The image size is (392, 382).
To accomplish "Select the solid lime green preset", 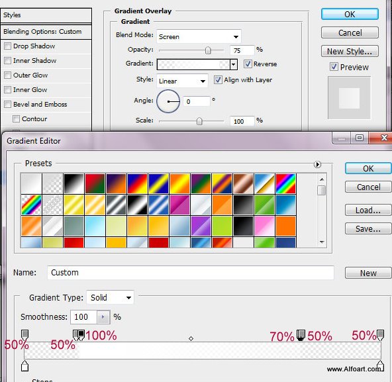I will (222, 226).
